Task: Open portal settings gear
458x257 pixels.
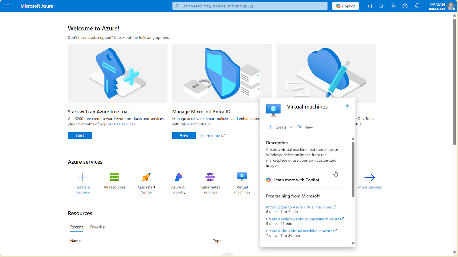Action: (x=393, y=6)
